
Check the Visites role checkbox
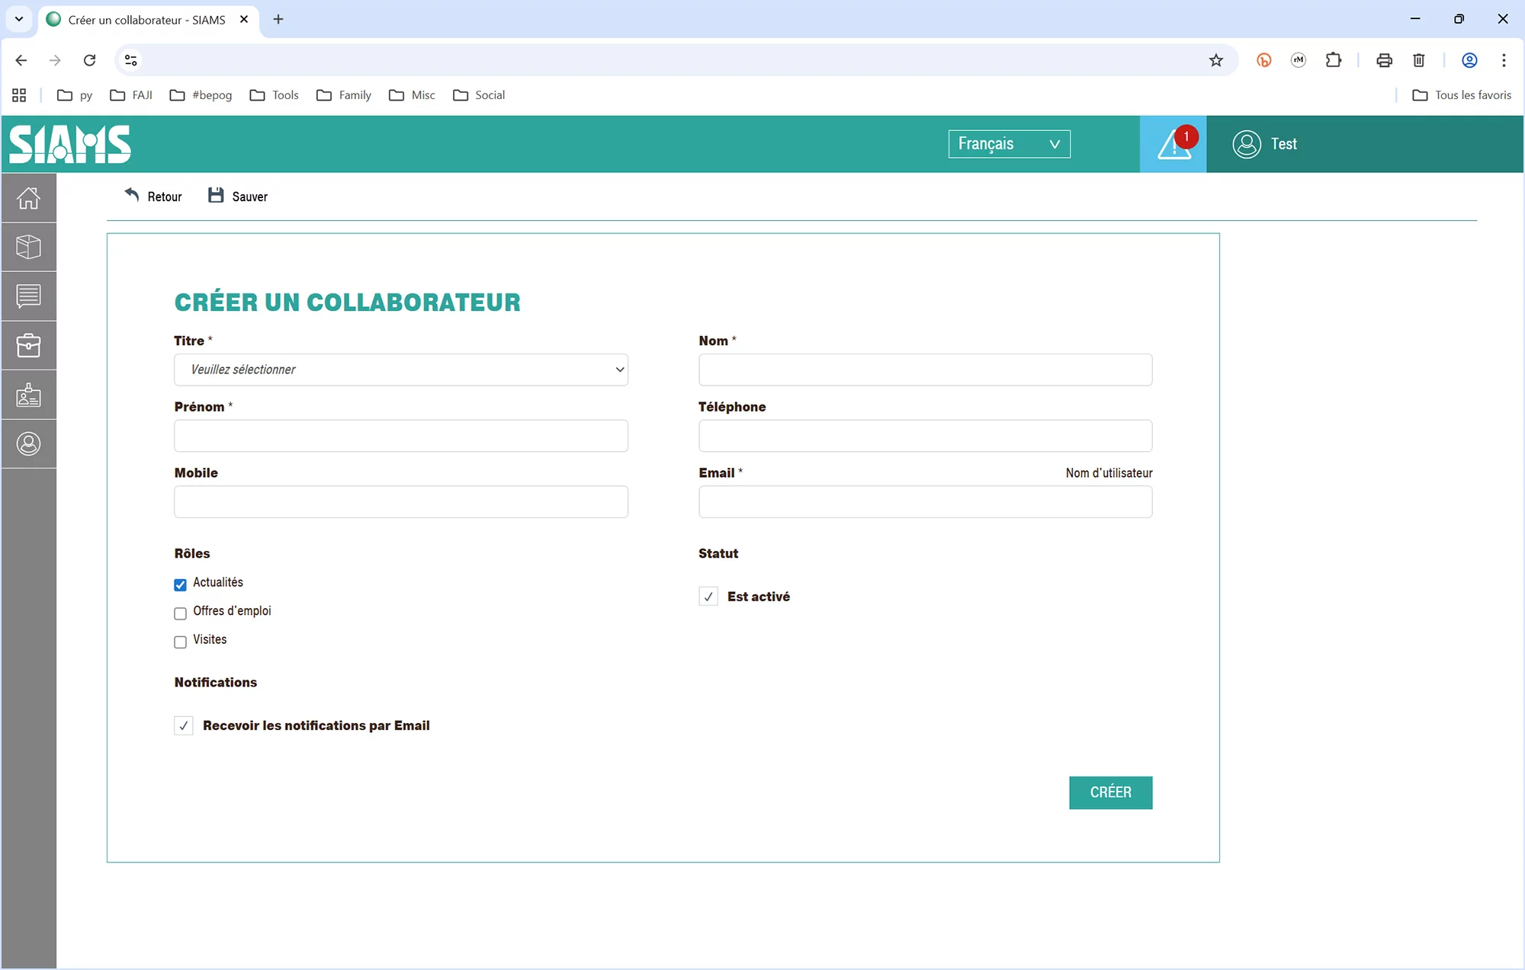(x=180, y=642)
